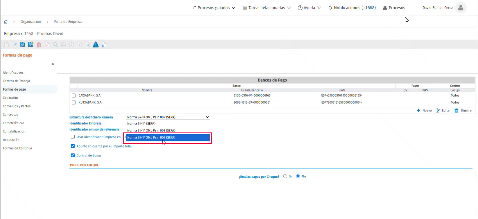Screen dimensions: 478x219
Task: Click Editar under Bancos de Pago
Action: pyautogui.click(x=443, y=110)
